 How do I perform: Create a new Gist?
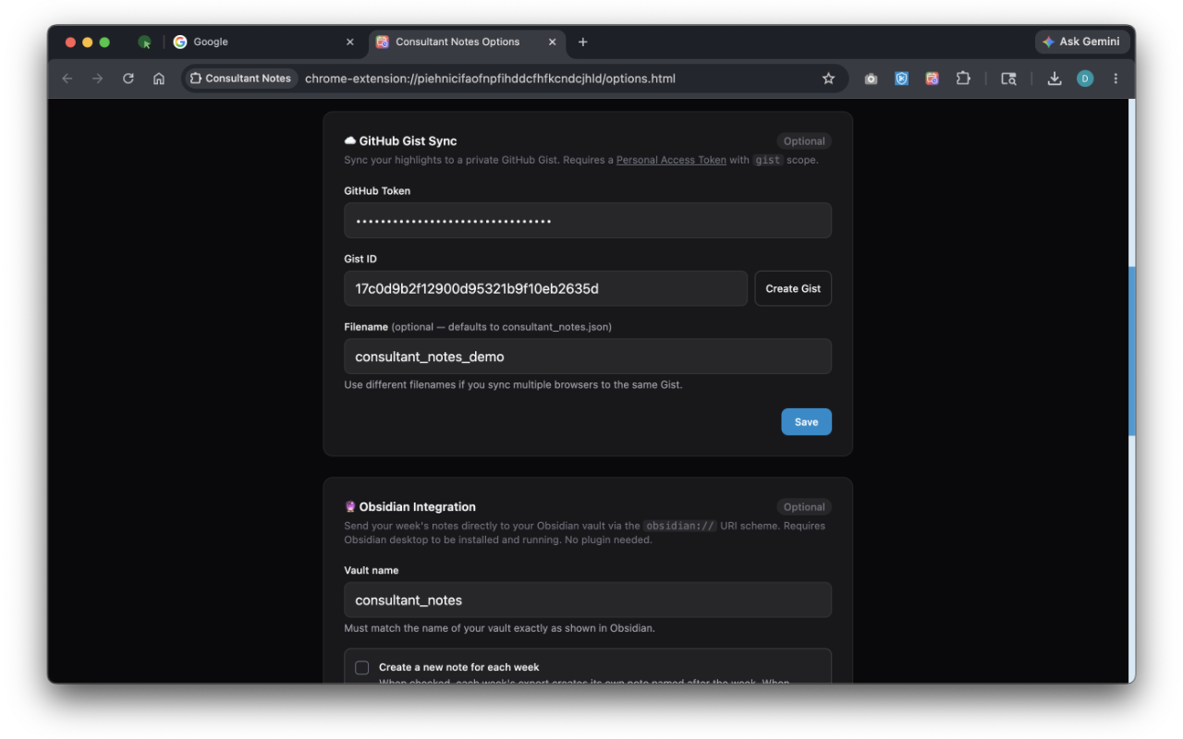point(793,288)
